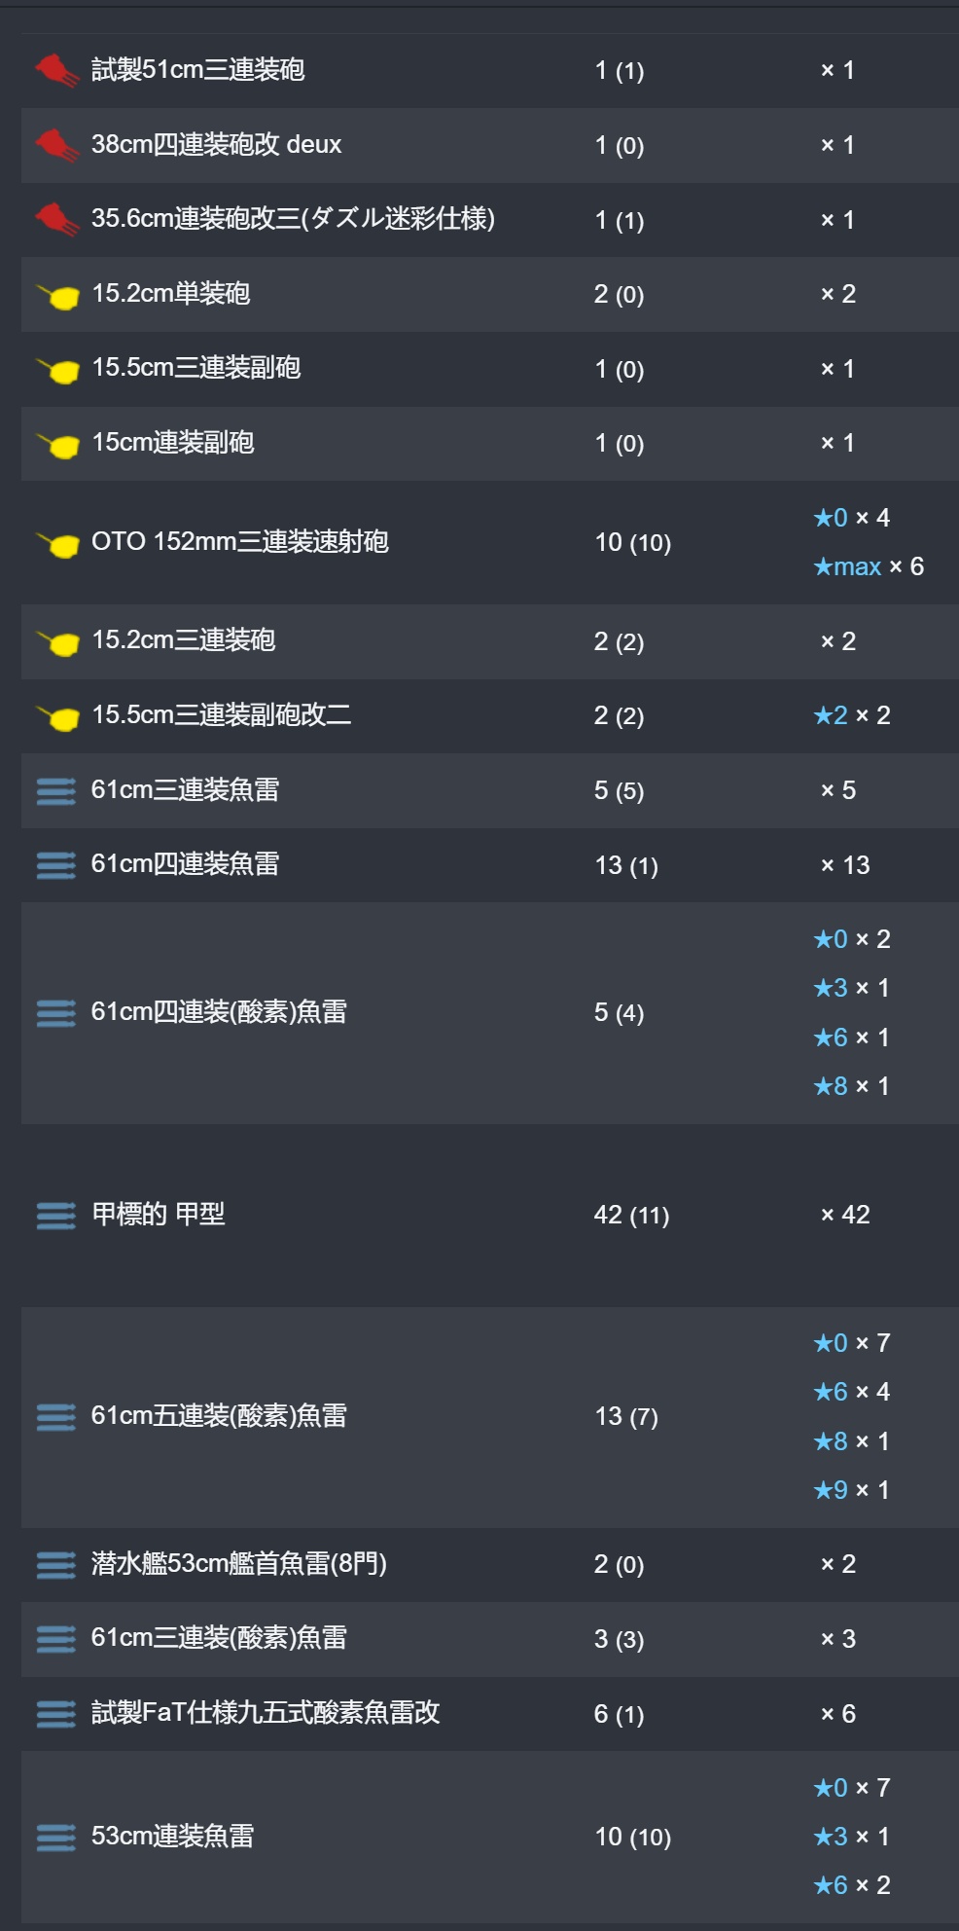Click yellow secondary gun icon beside 15.2cm単装砲

(x=56, y=295)
